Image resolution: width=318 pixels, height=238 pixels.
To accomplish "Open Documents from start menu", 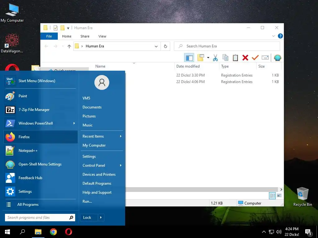I will point(102,107).
